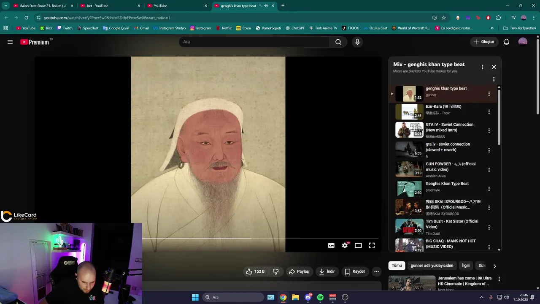Click the Oluştur create button
The width and height of the screenshot is (540, 304).
coord(484,42)
